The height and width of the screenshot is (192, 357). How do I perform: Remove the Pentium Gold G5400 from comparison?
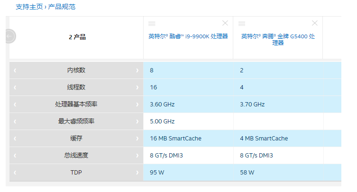click(x=315, y=23)
